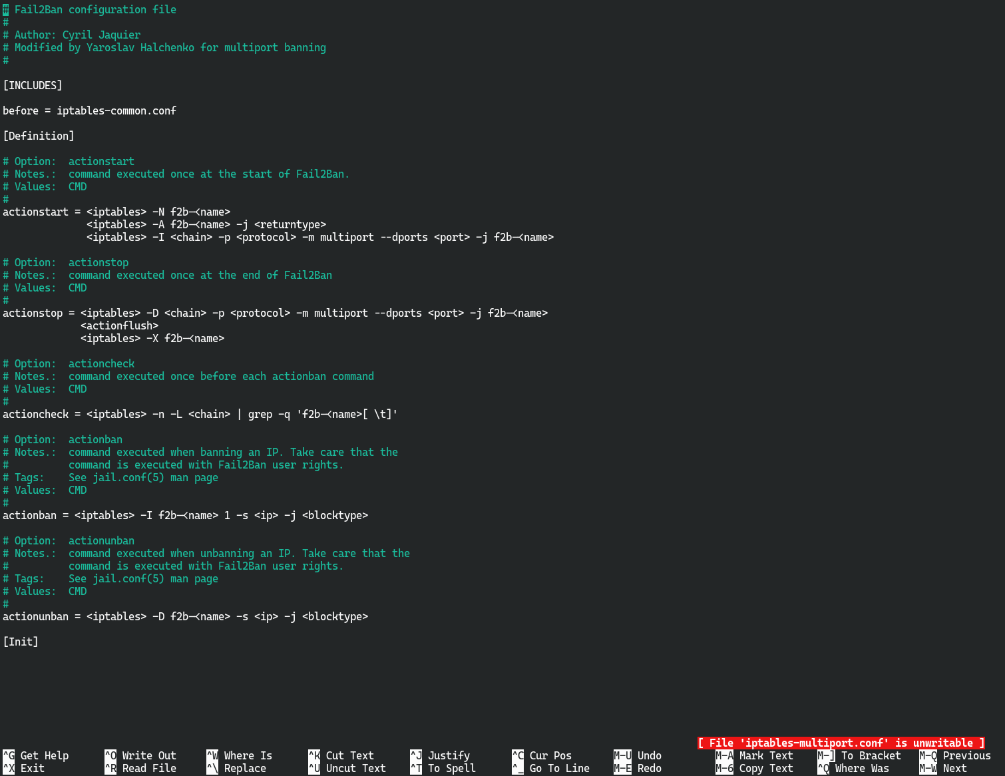
Task: Click the Undo shortcut
Action: [x=649, y=755]
